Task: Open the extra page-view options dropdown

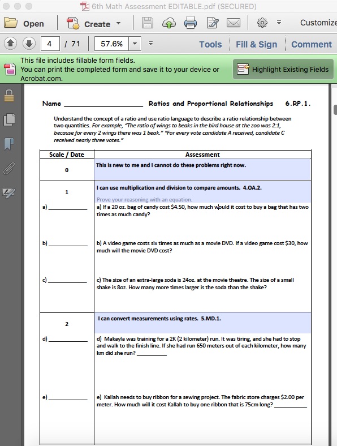Action: click(x=150, y=43)
